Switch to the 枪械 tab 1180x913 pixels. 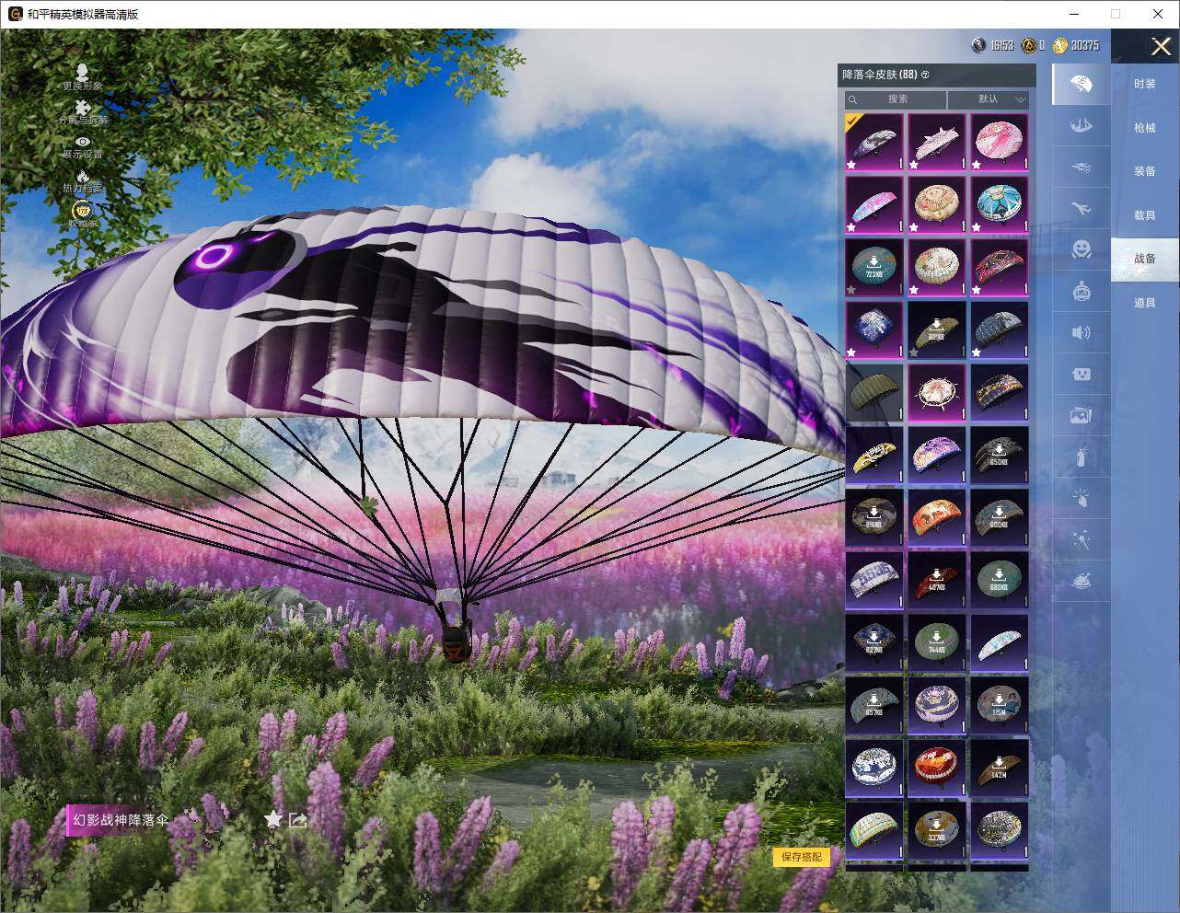pos(1145,128)
